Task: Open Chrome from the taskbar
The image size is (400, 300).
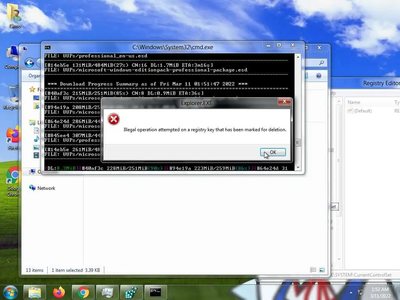Action: (83, 292)
